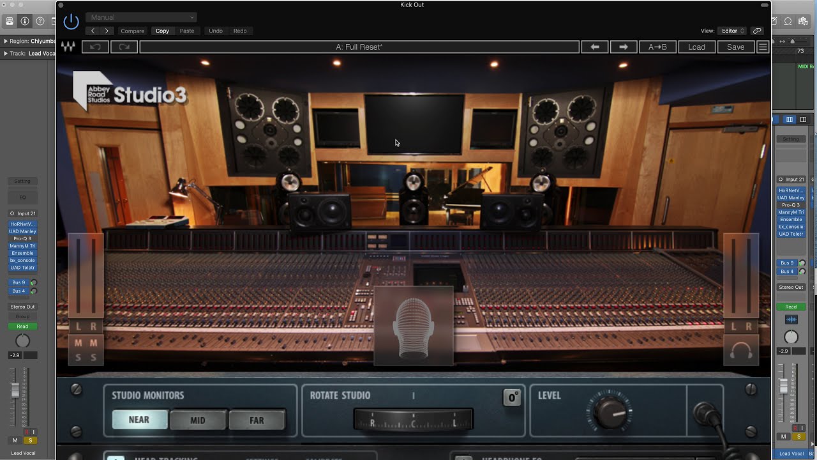The image size is (817, 460).
Task: Toggle the left S solo under input meter
Action: pyautogui.click(x=79, y=357)
